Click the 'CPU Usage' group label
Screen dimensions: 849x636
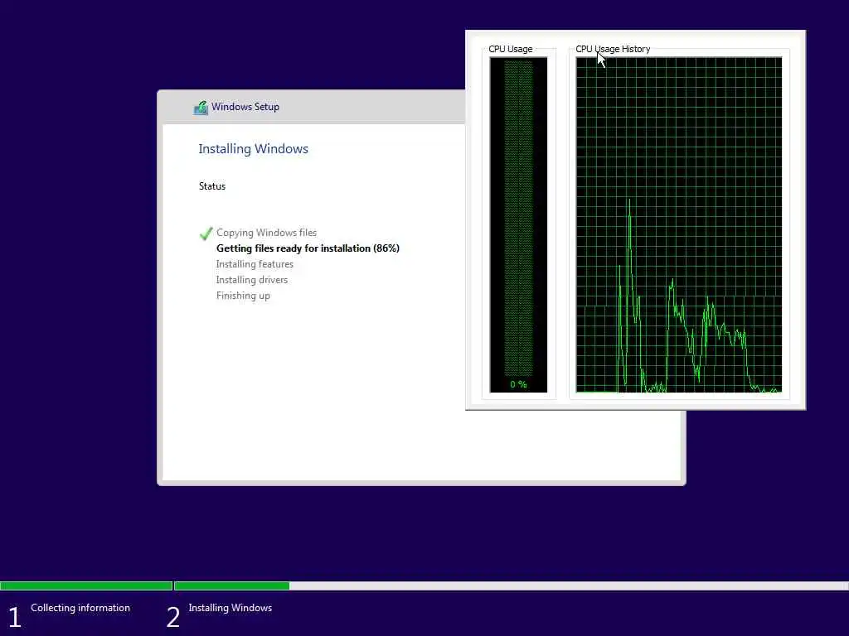coord(510,49)
